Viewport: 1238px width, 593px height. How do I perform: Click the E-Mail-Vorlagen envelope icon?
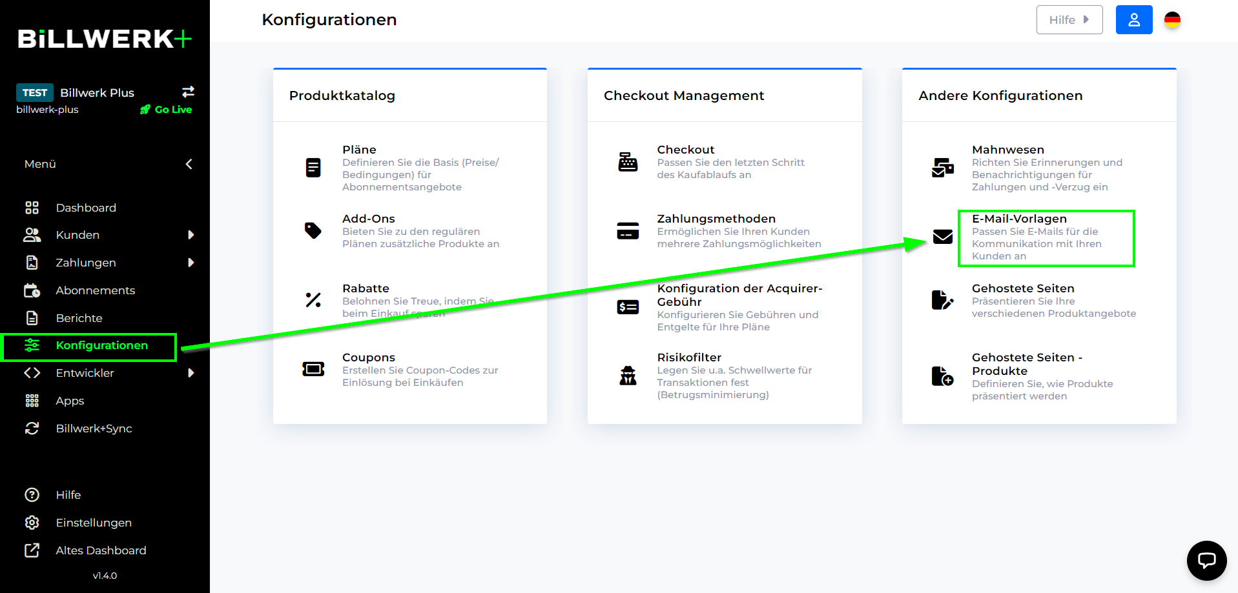point(943,236)
